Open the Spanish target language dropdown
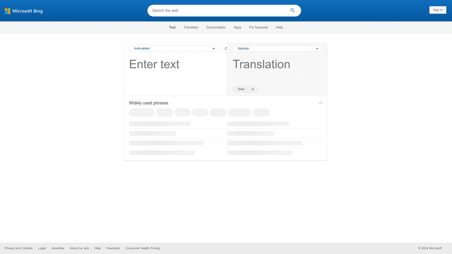This screenshot has width=452, height=254. [278, 49]
